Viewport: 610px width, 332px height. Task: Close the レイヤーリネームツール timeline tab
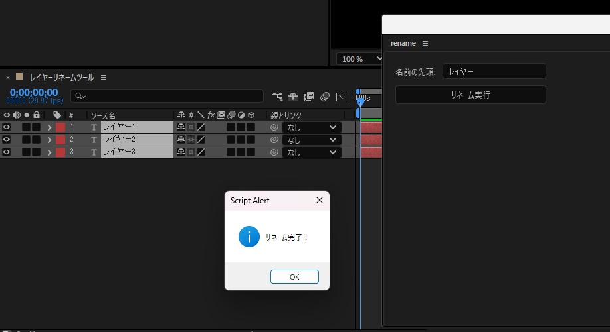[x=8, y=78]
